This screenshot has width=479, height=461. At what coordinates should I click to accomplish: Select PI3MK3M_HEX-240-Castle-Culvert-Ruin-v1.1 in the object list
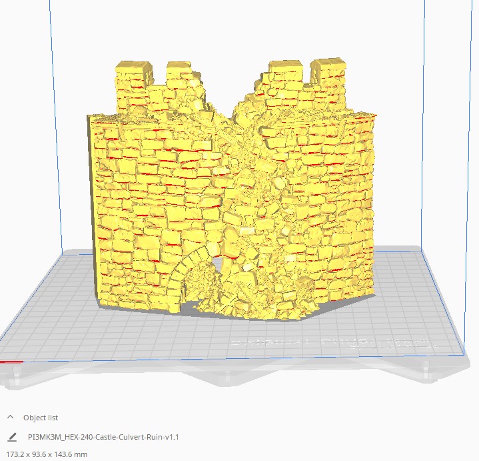coord(103,437)
